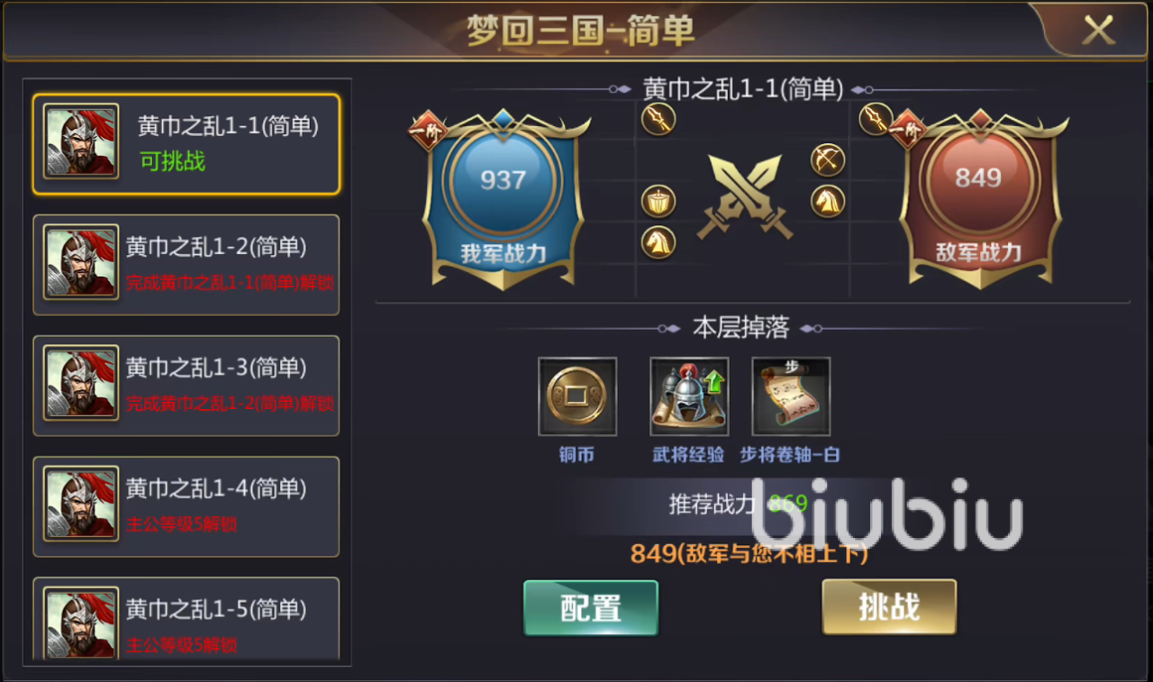Select my army's cavalry horse icon

(658, 241)
